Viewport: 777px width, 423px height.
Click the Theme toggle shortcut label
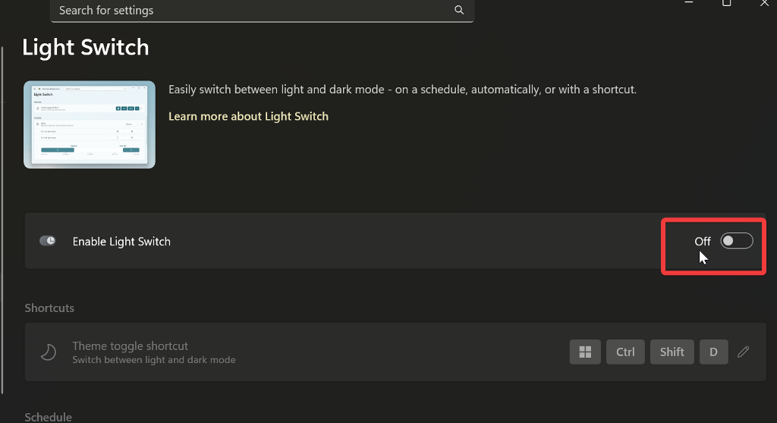130,346
